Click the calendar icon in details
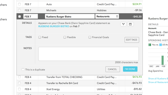The height and width of the screenshot is (95, 168). pyautogui.click(x=130, y=24)
